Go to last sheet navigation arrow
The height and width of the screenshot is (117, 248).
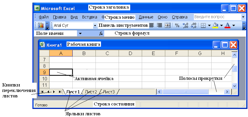60,92
